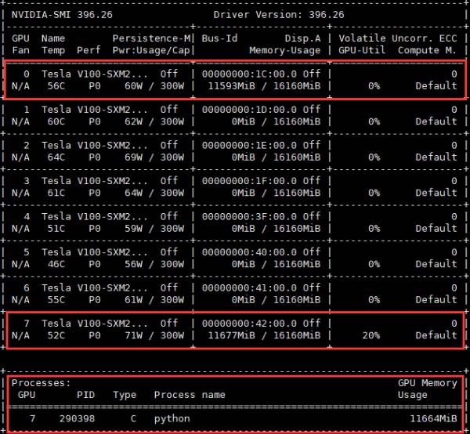This screenshot has height=434, width=470.
Task: Click bus ID 00000000:3F:00.0
Action: pyautogui.click(x=249, y=217)
